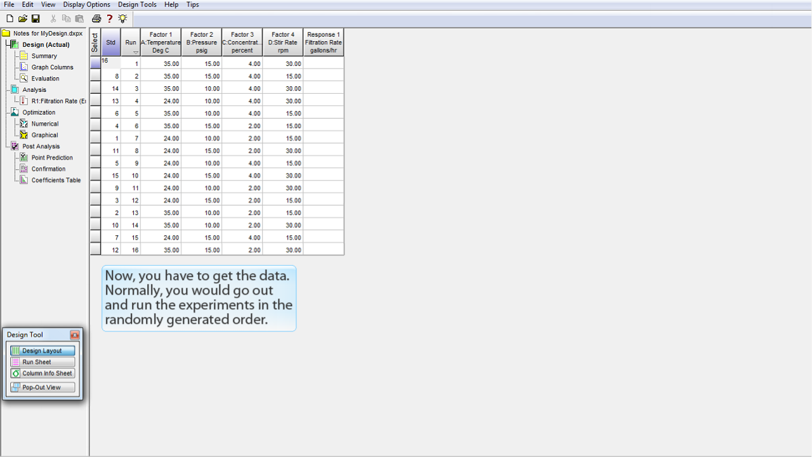Click the Stir Rate cell for run 16

point(283,250)
